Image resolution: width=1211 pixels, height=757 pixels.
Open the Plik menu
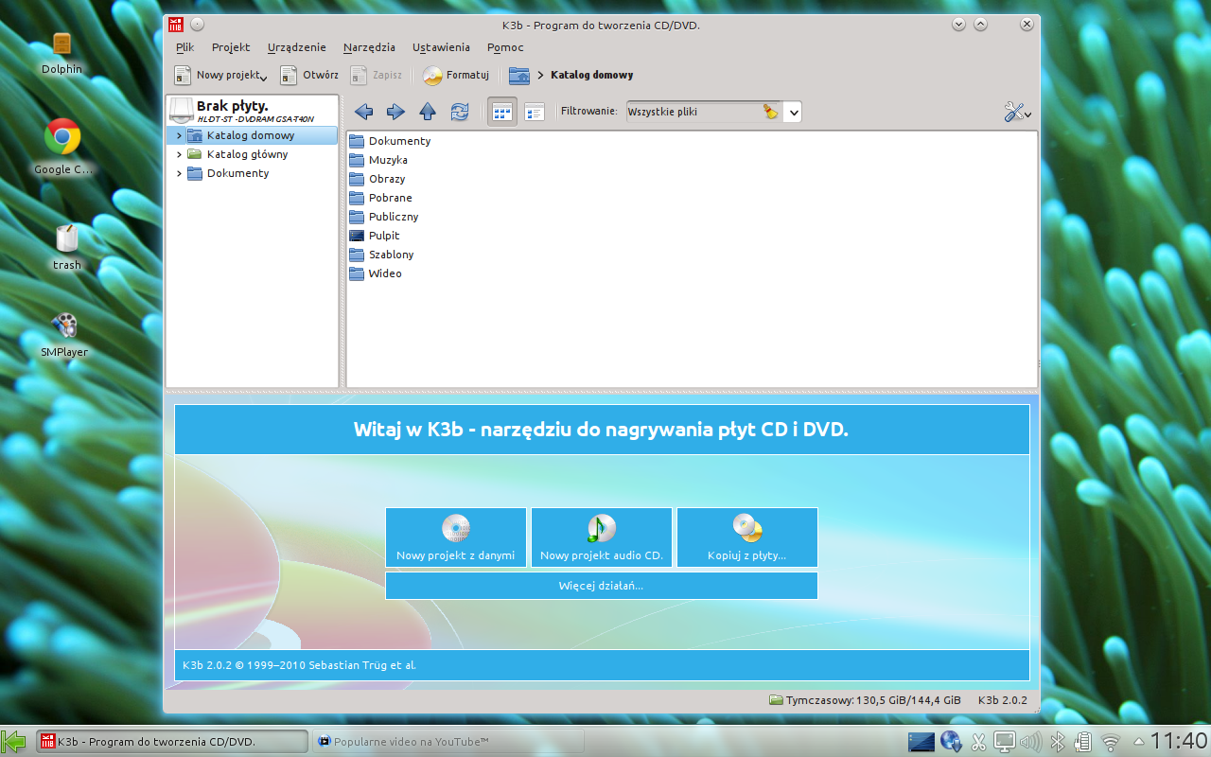[x=184, y=47]
